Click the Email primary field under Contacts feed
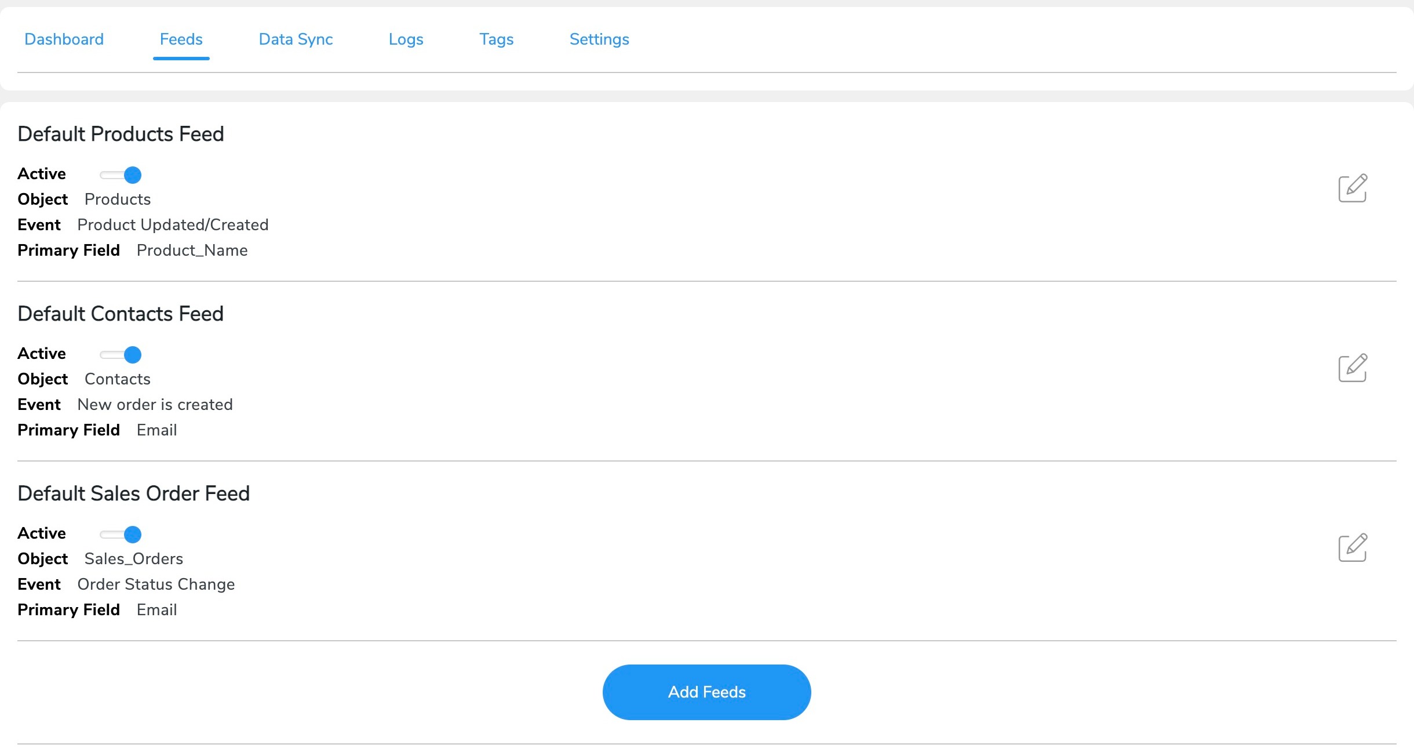1414x748 pixels. click(156, 430)
